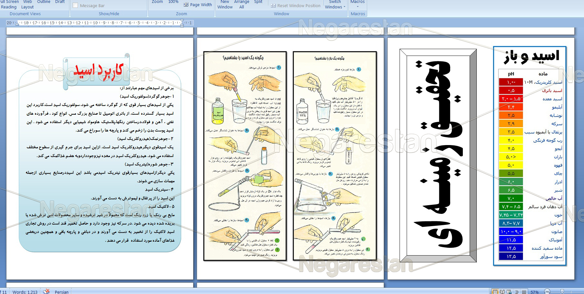Click the Outline view ribbon button
The height and width of the screenshot is (294, 584).
coord(44,2)
